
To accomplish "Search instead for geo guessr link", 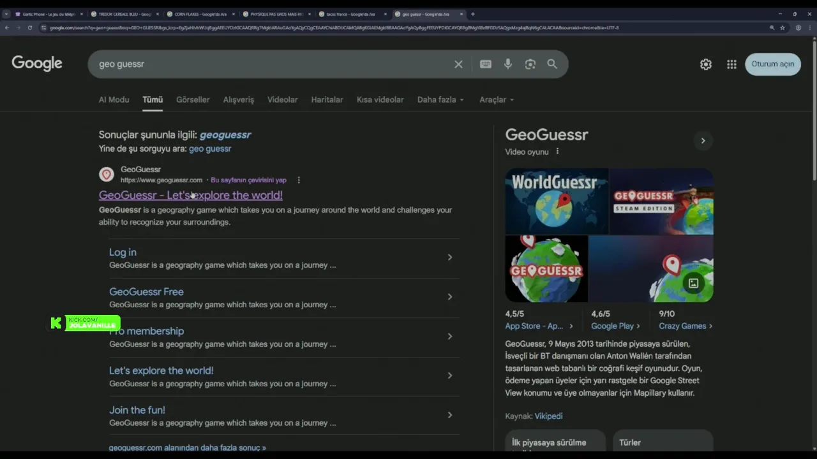I will click(x=210, y=149).
